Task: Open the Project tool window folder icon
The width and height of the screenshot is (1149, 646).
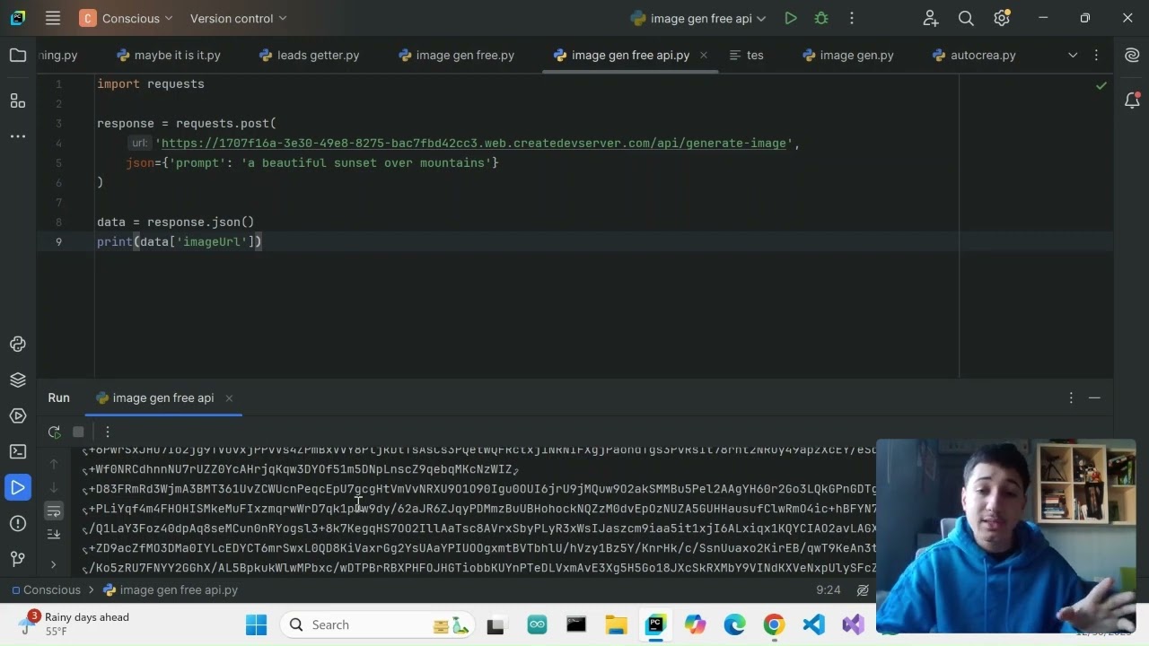Action: [18, 56]
